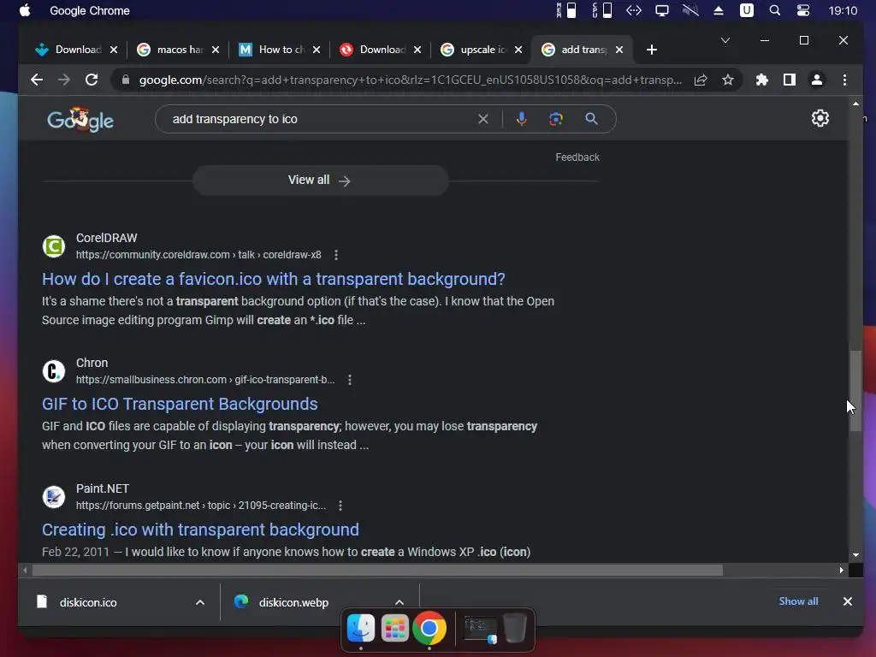Clear the search box with the X
Viewport: 876px width, 657px height.
(483, 119)
